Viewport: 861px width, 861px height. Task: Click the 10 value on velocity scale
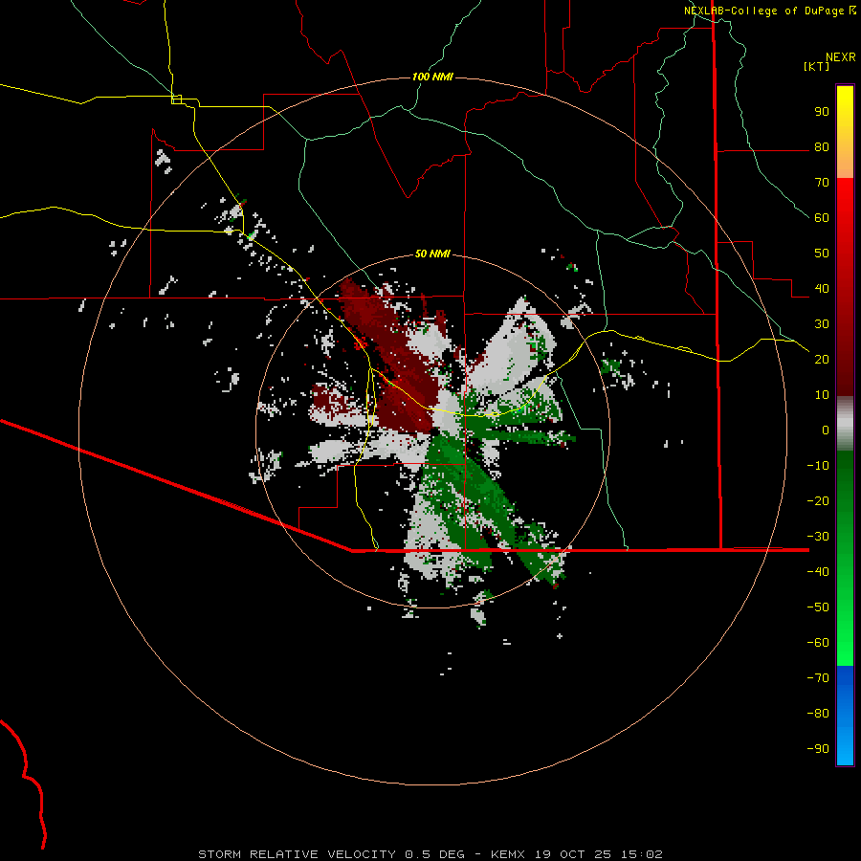(x=822, y=395)
